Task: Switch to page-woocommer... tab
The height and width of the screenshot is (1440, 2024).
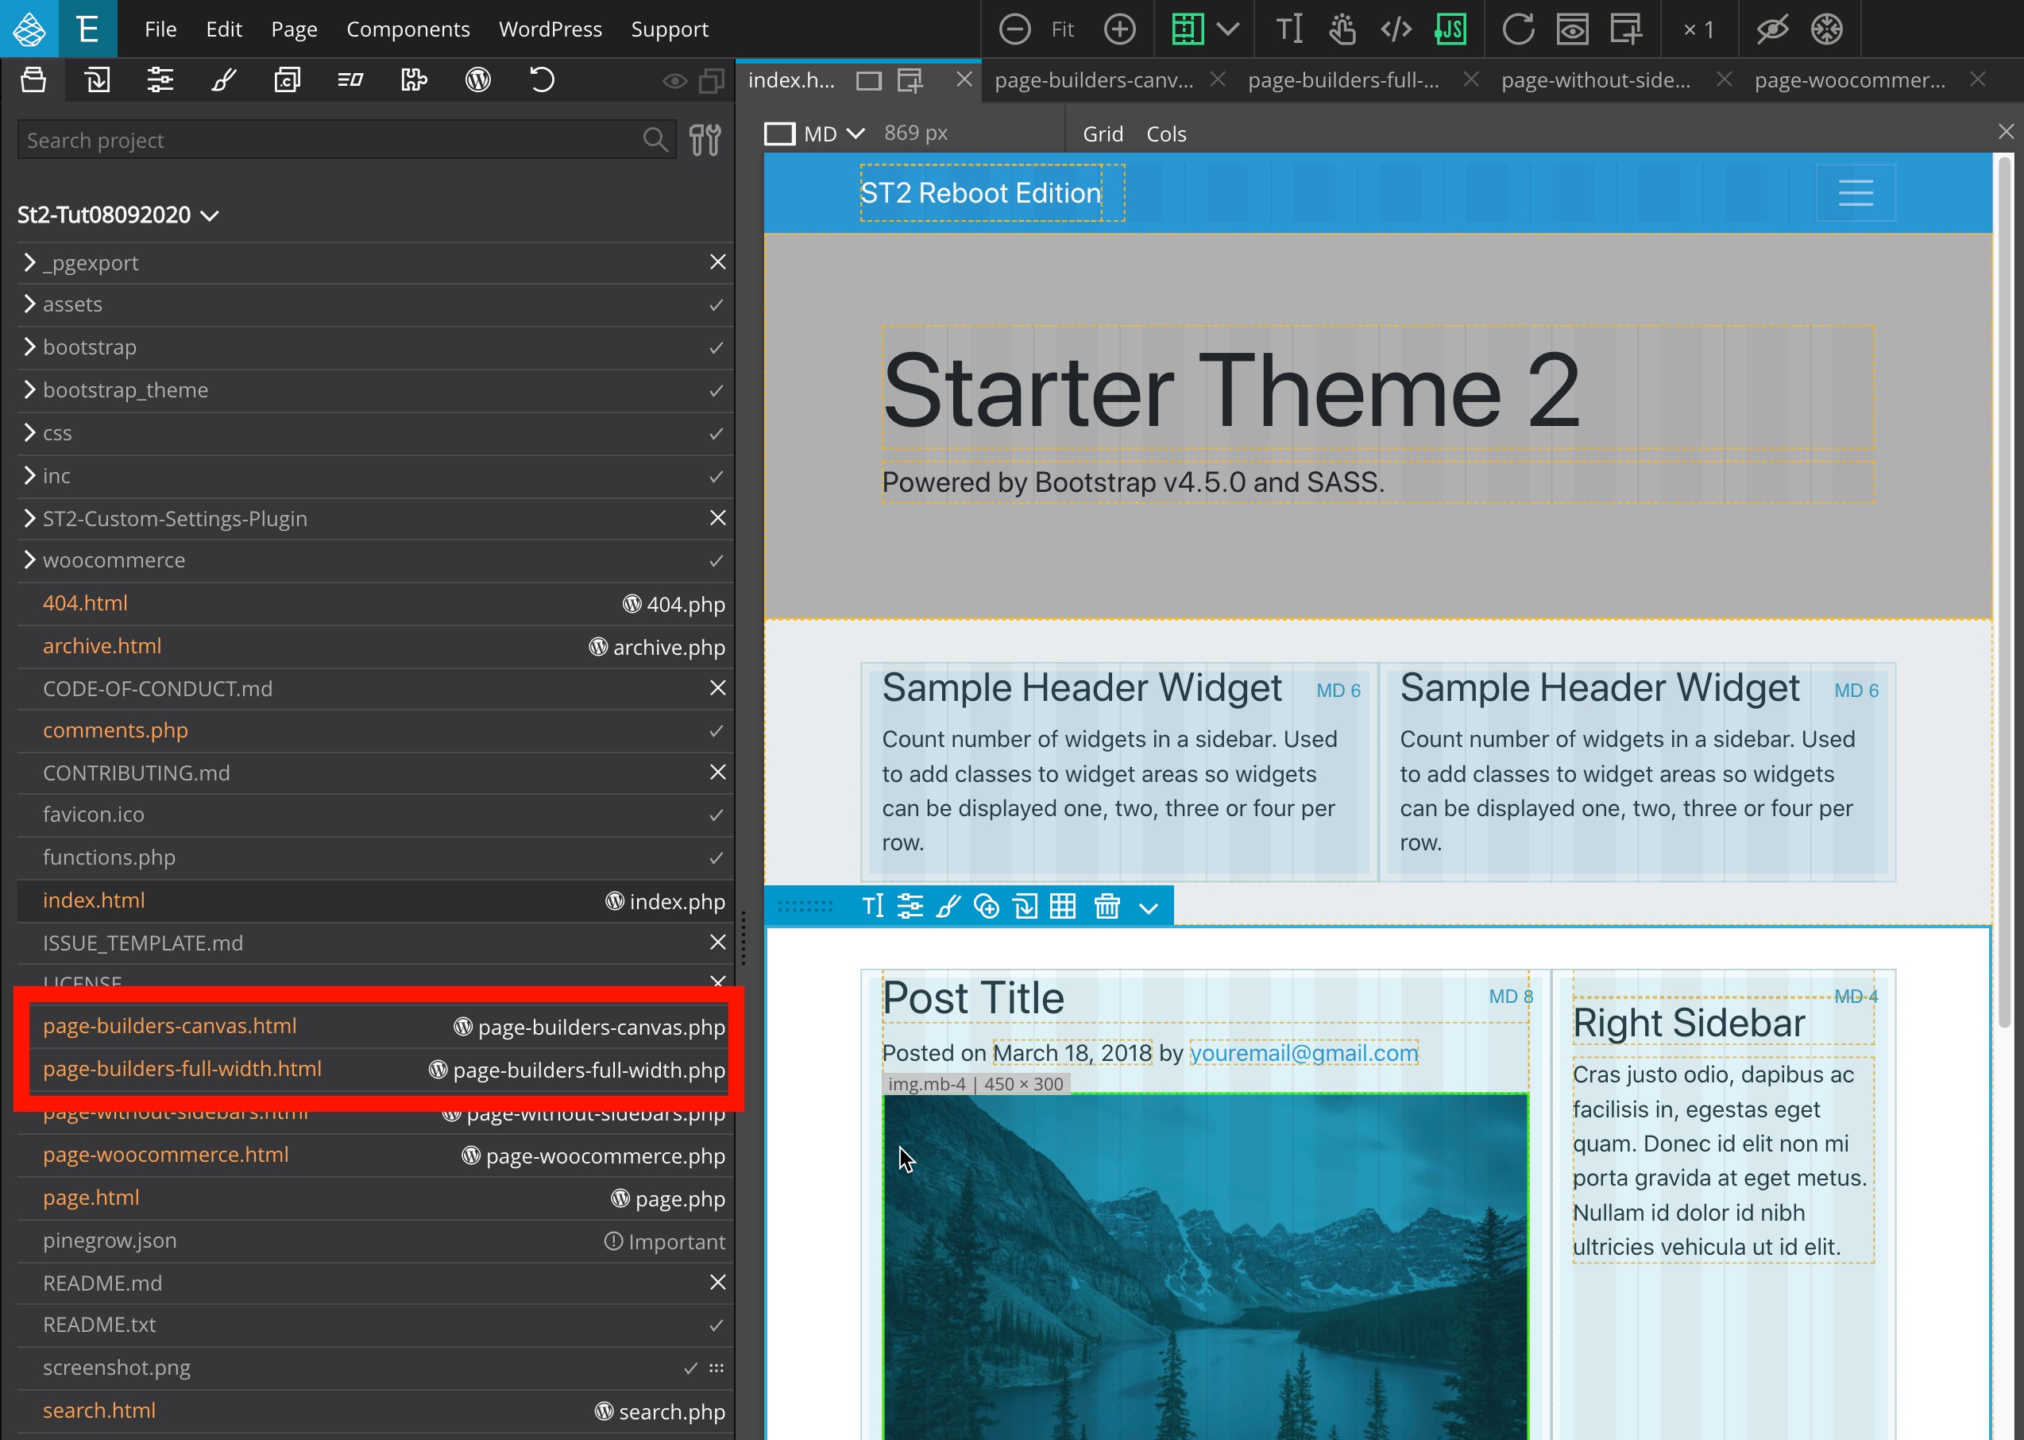Action: click(1850, 79)
